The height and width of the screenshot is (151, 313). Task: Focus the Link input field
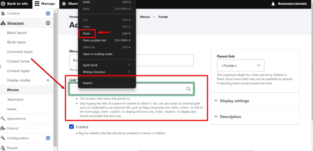[131, 89]
